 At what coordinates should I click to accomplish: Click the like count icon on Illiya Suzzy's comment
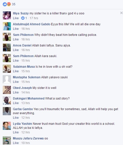coord(23,18)
